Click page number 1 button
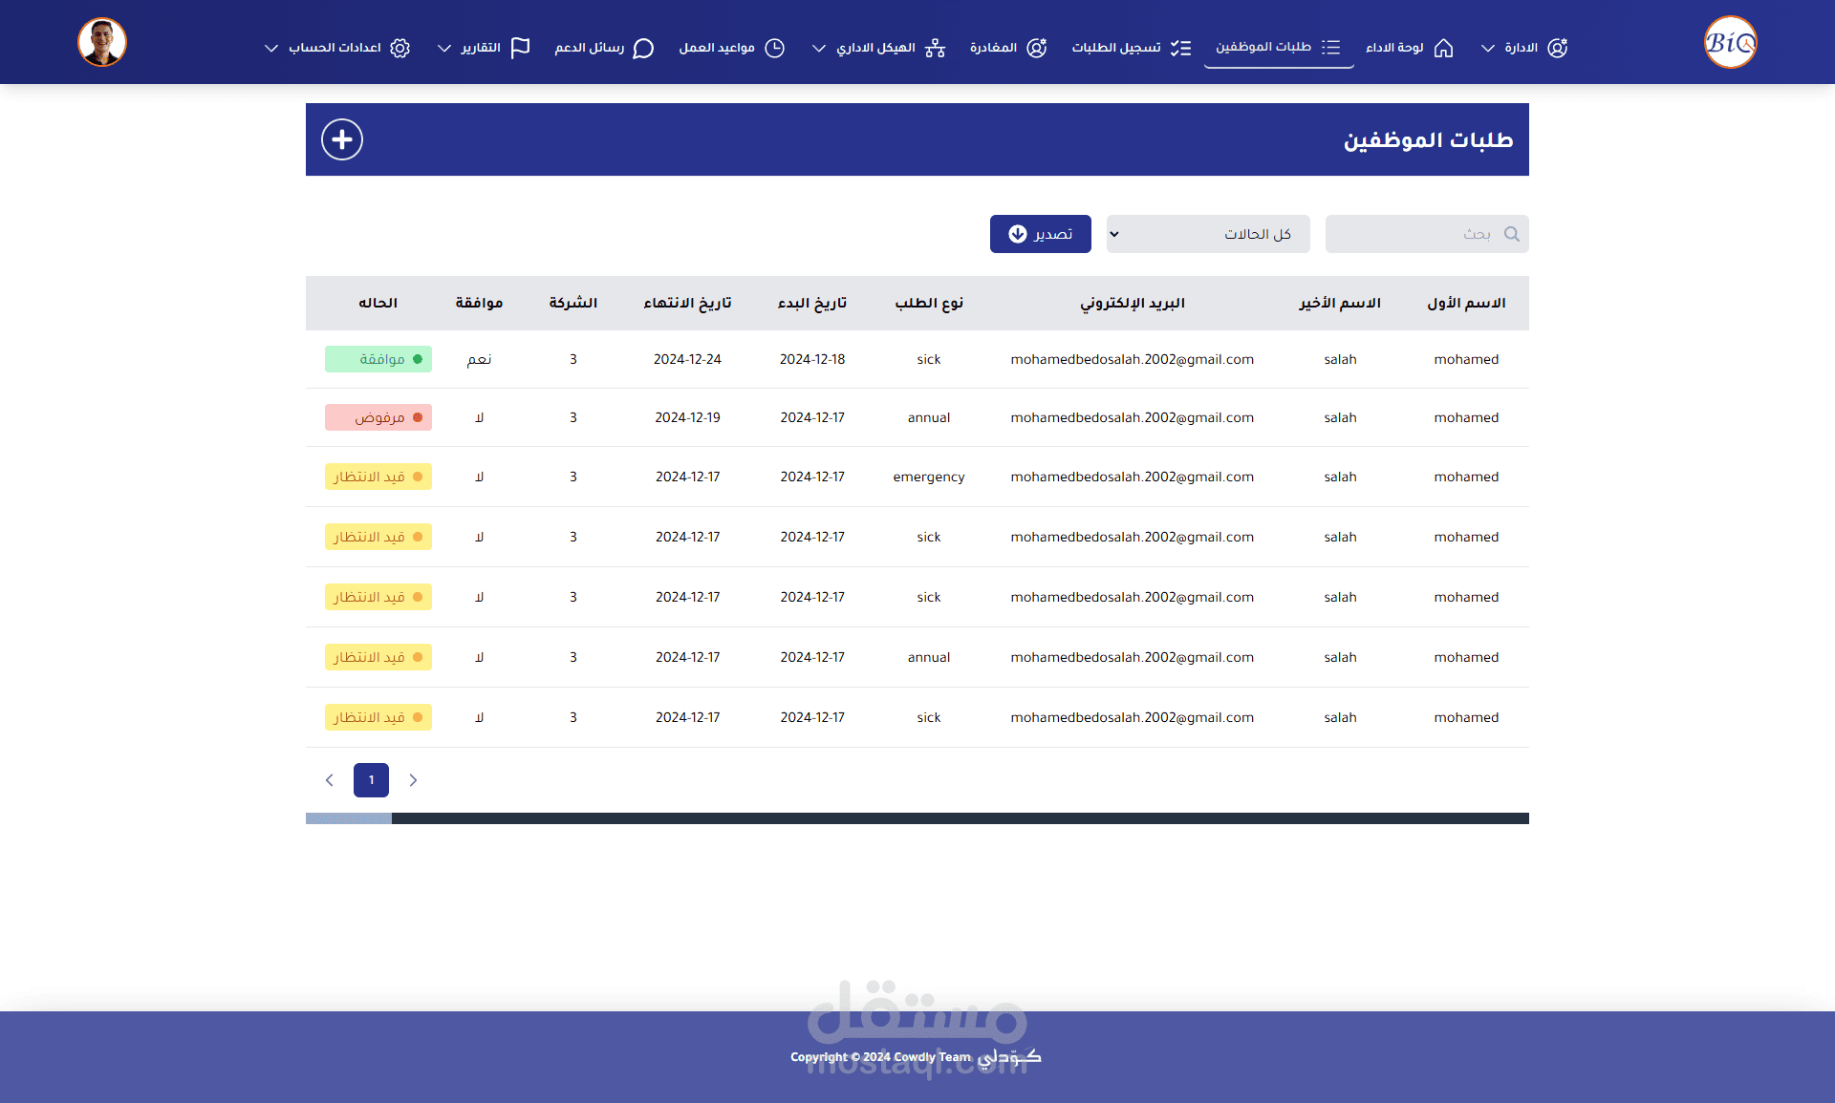 [x=371, y=780]
